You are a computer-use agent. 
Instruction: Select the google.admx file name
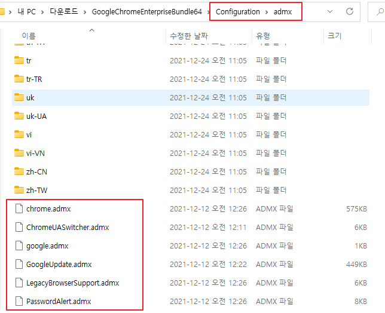[47, 246]
